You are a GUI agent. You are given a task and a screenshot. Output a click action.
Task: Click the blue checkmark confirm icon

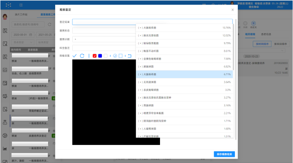click(75, 56)
